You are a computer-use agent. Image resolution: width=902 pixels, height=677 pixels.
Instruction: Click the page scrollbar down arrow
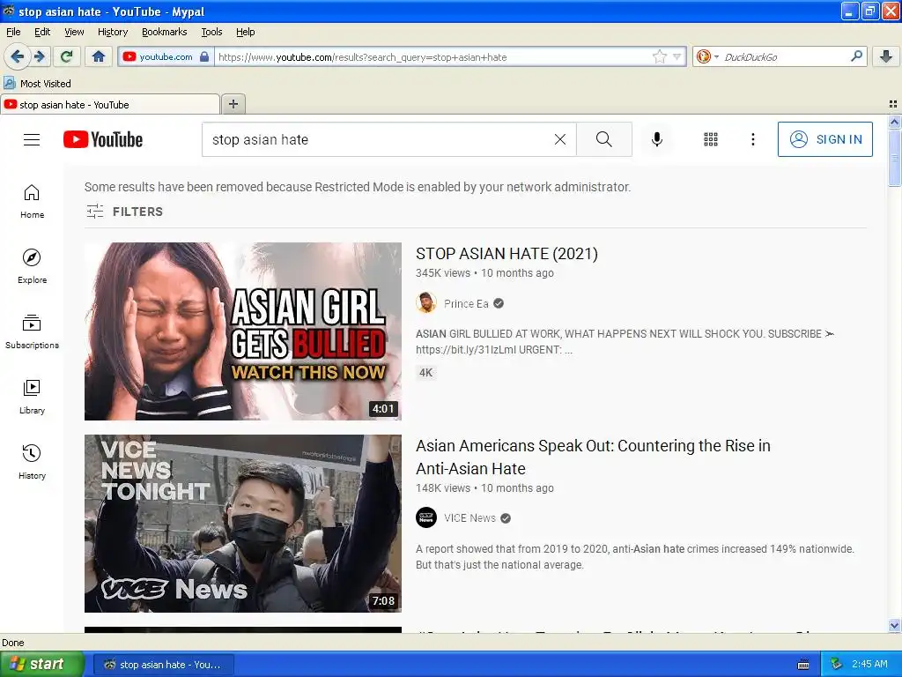(x=894, y=626)
